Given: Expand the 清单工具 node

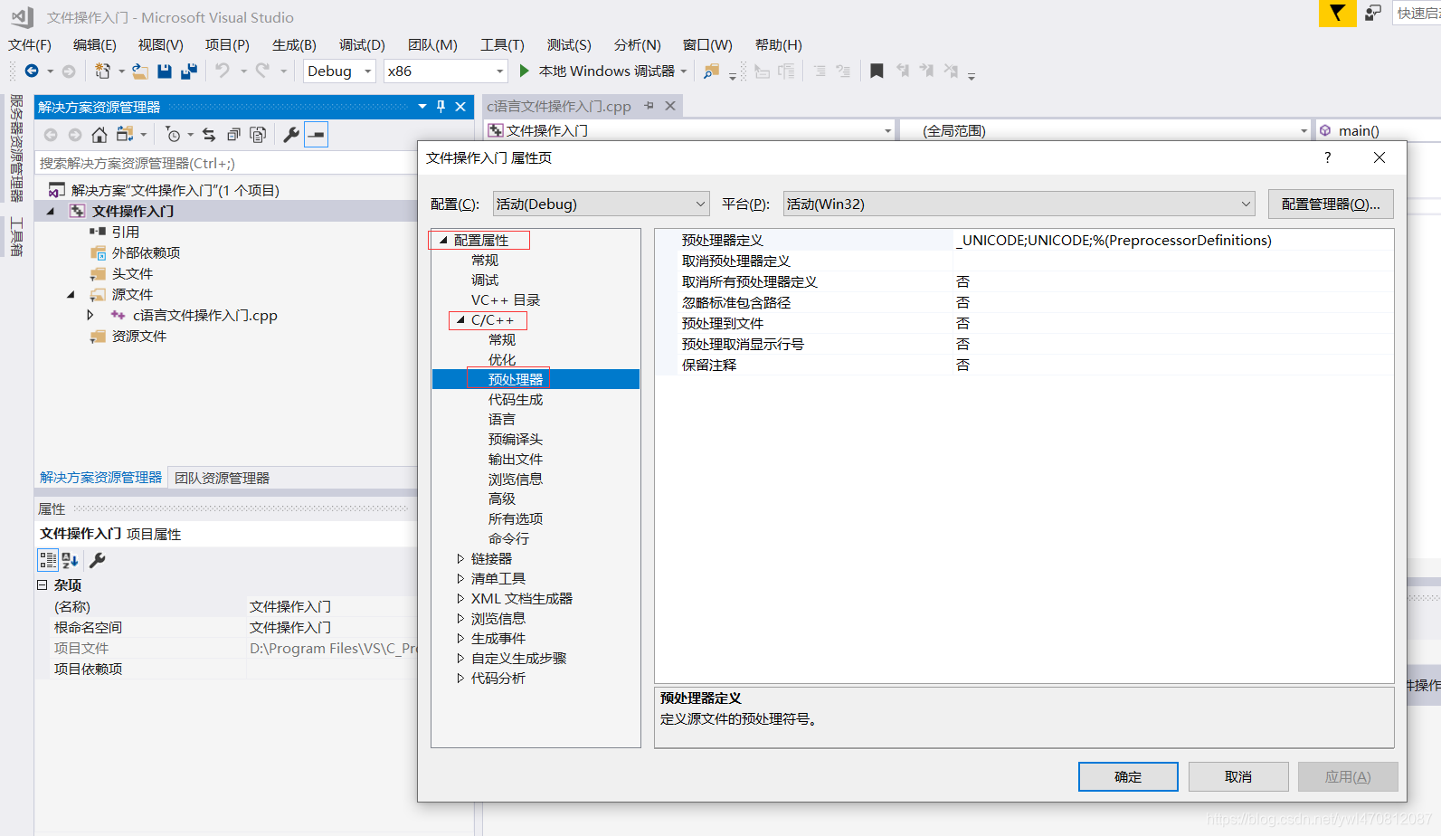Looking at the screenshot, I should (460, 578).
